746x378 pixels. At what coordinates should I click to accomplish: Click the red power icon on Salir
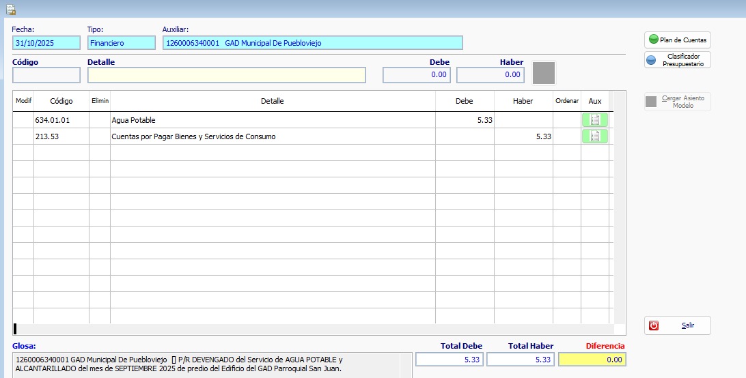(654, 325)
